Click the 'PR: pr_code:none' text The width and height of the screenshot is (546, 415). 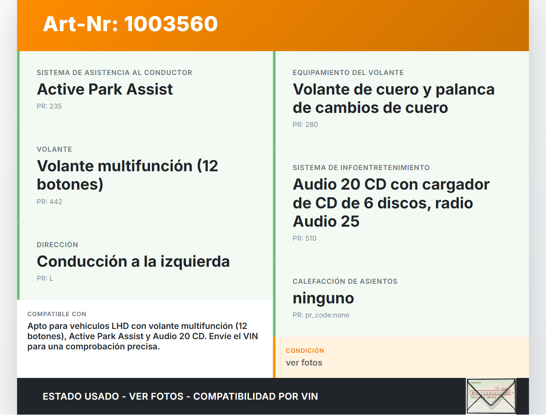click(321, 315)
